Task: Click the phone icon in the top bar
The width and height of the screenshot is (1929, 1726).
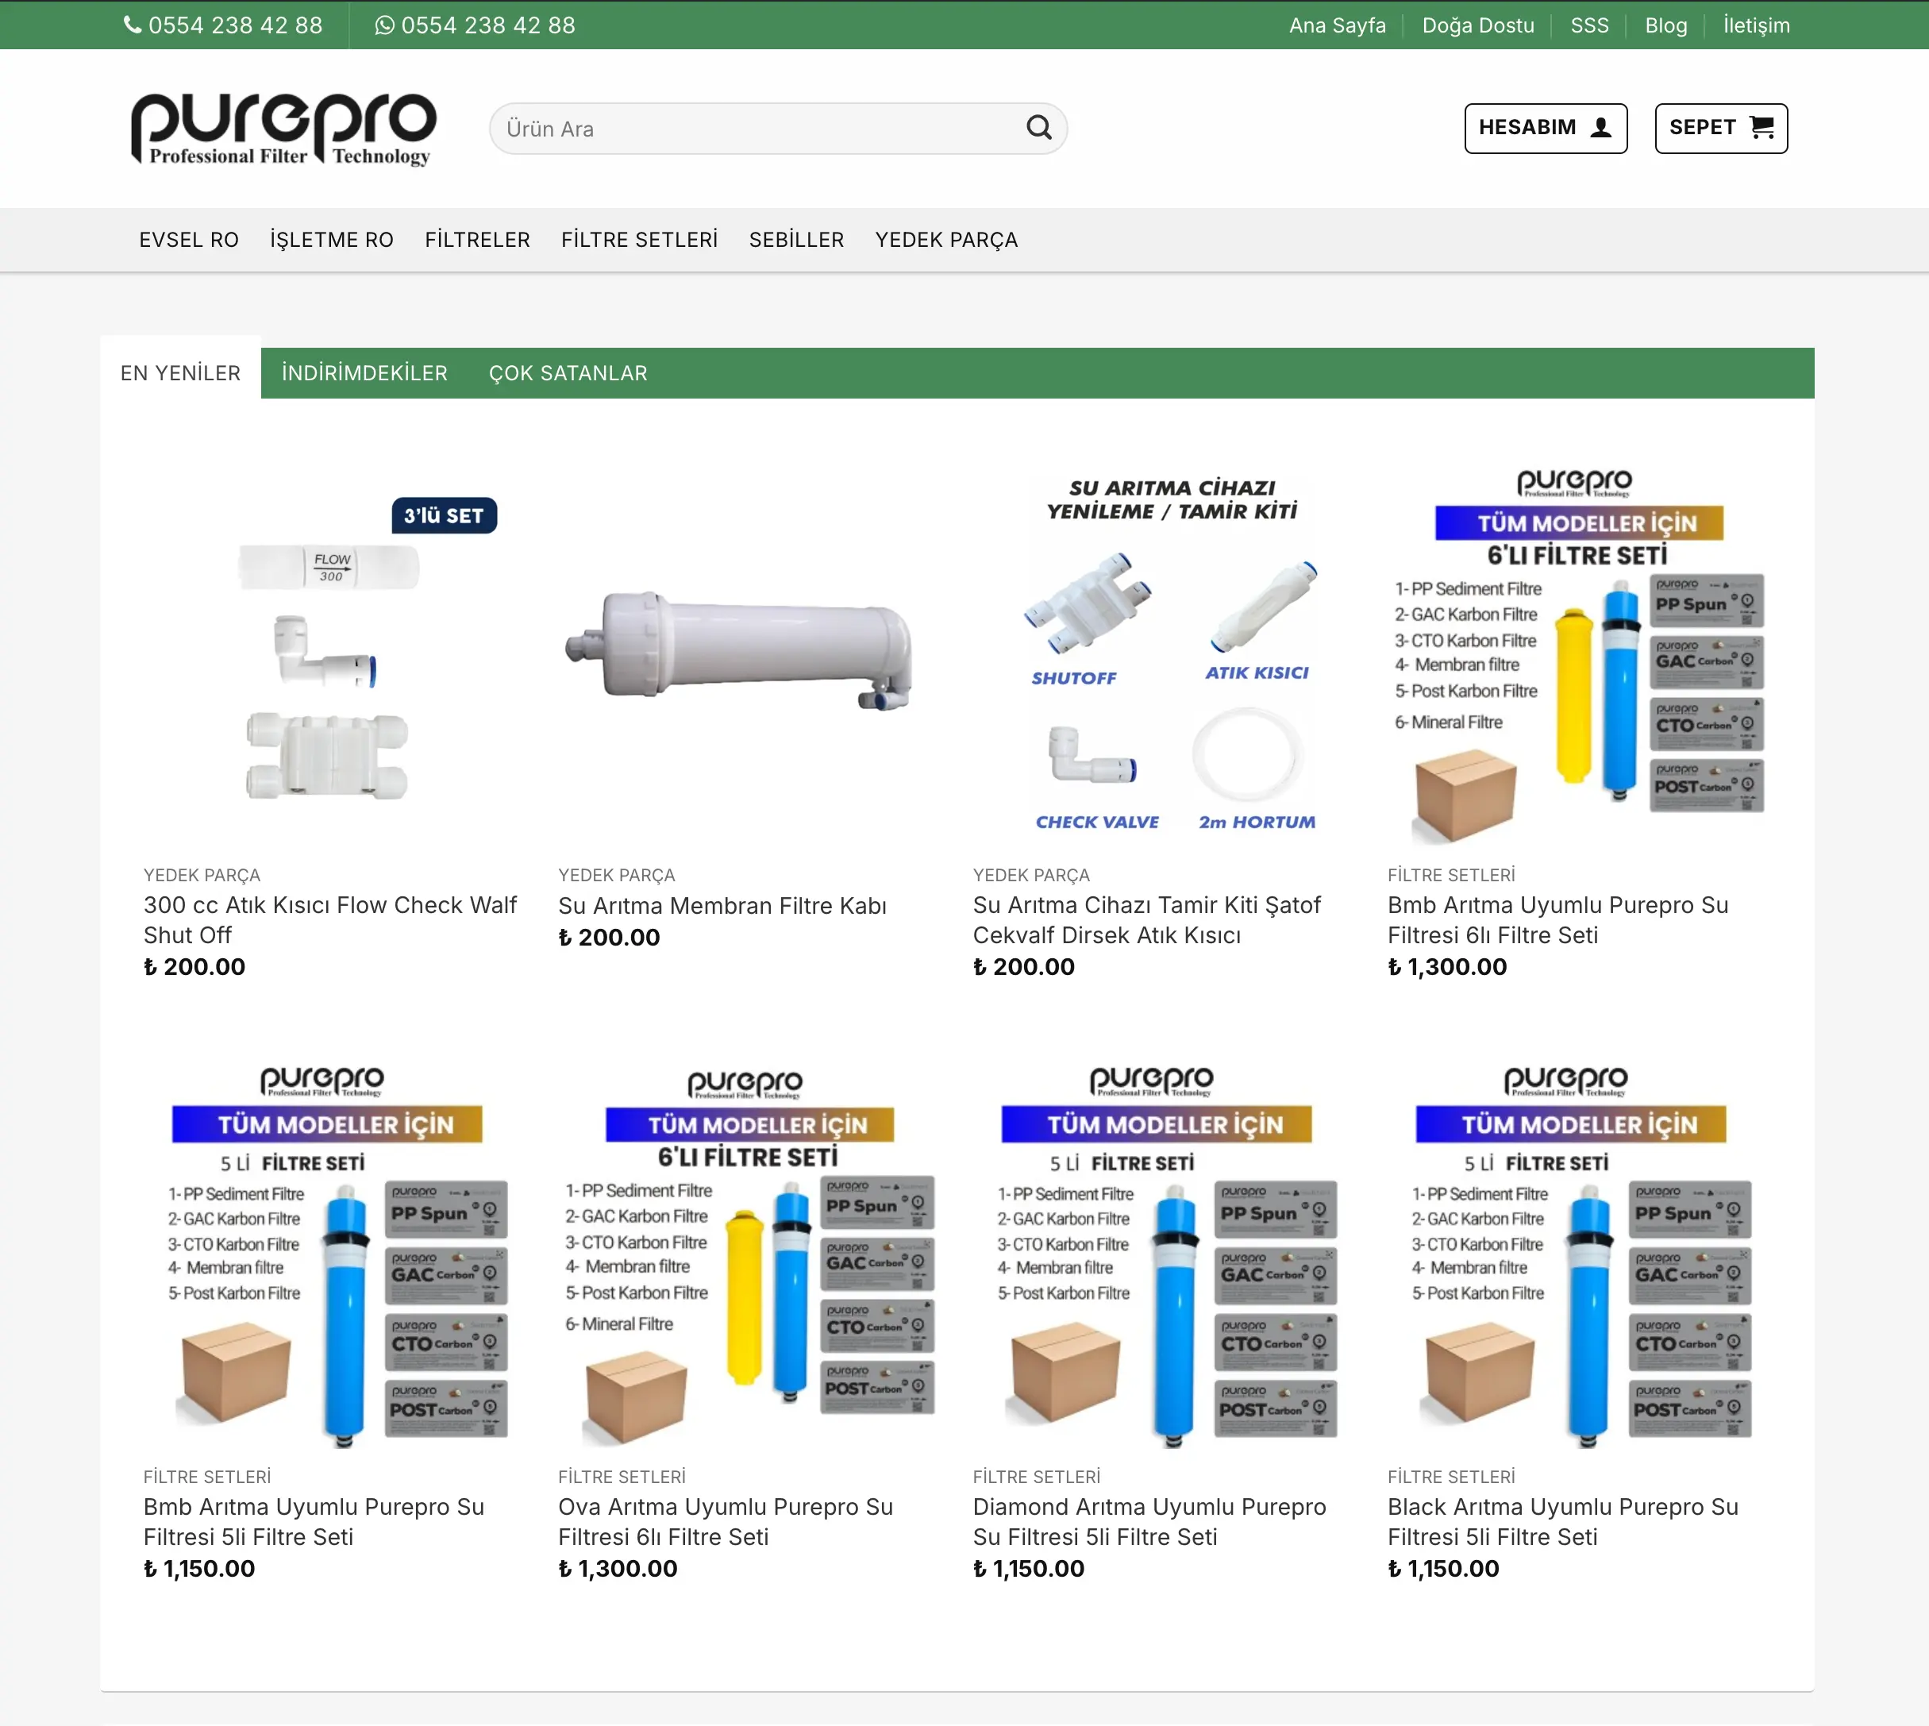Action: [x=133, y=25]
